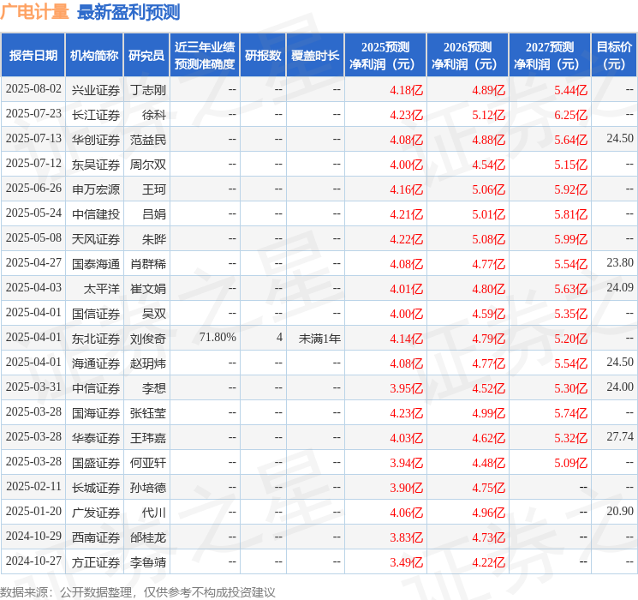638x600 pixels.
Task: Select analyst 范益民
Action: coord(148,140)
